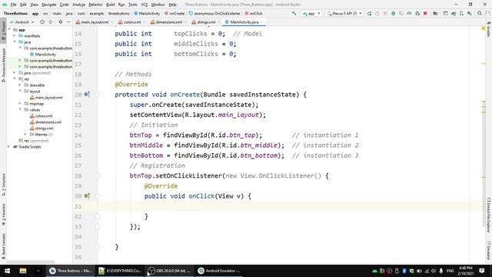This screenshot has height=277, width=492.
Task: Open the Resource Manager side tab
Action: coord(3,65)
